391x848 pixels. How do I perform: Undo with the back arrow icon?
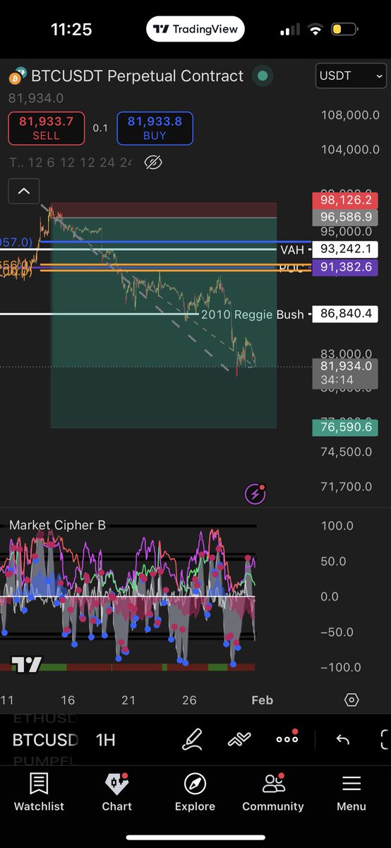pos(342,739)
